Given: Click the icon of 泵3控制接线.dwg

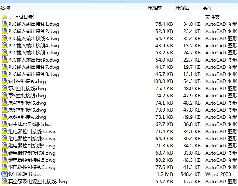Looking at the screenshot, I should click(x=4, y=95).
